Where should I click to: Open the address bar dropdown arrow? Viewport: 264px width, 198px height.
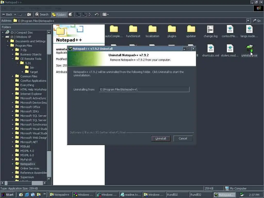tap(248, 21)
